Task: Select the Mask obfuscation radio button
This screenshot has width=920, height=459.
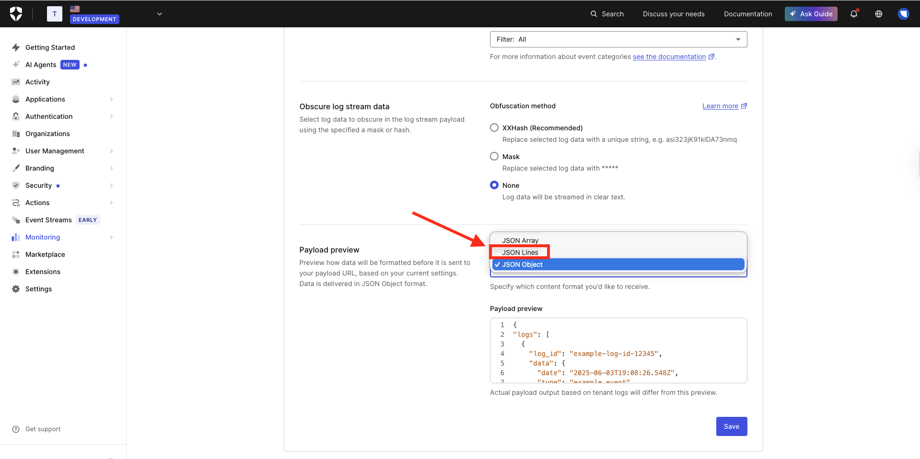Action: [494, 156]
